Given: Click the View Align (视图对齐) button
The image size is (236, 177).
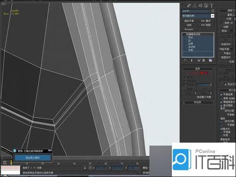Looking at the screenshot, I should 226,57.
